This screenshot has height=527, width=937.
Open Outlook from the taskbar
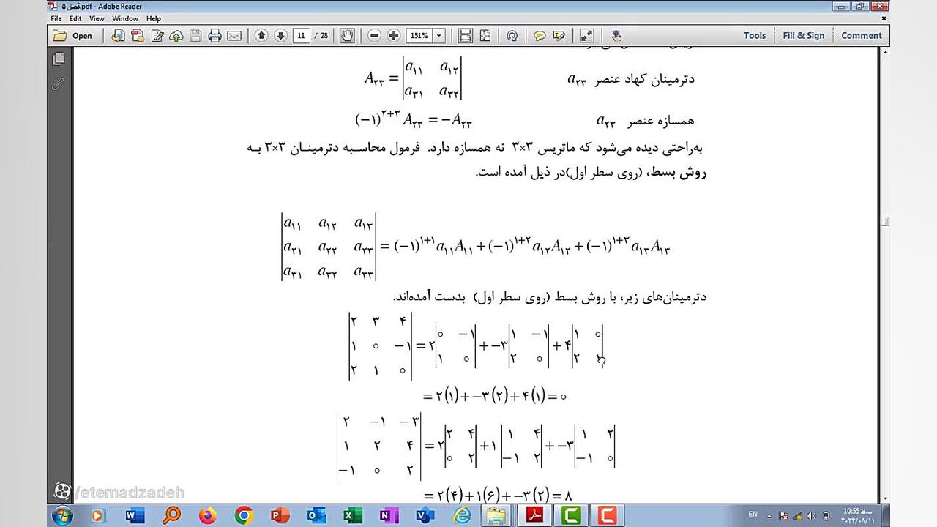coord(316,515)
